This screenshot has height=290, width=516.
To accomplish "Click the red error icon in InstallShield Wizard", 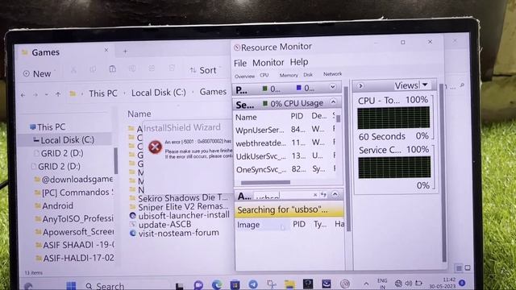I will coord(155,147).
